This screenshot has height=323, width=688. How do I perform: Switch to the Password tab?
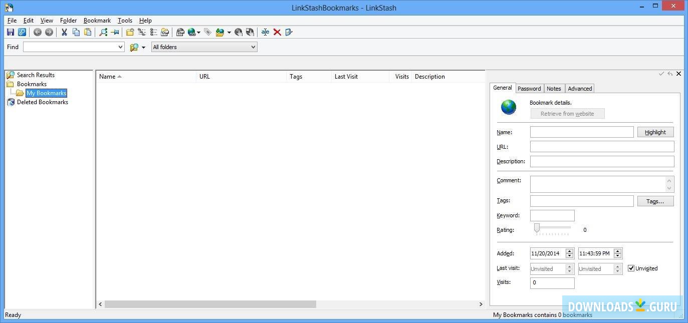click(x=529, y=89)
